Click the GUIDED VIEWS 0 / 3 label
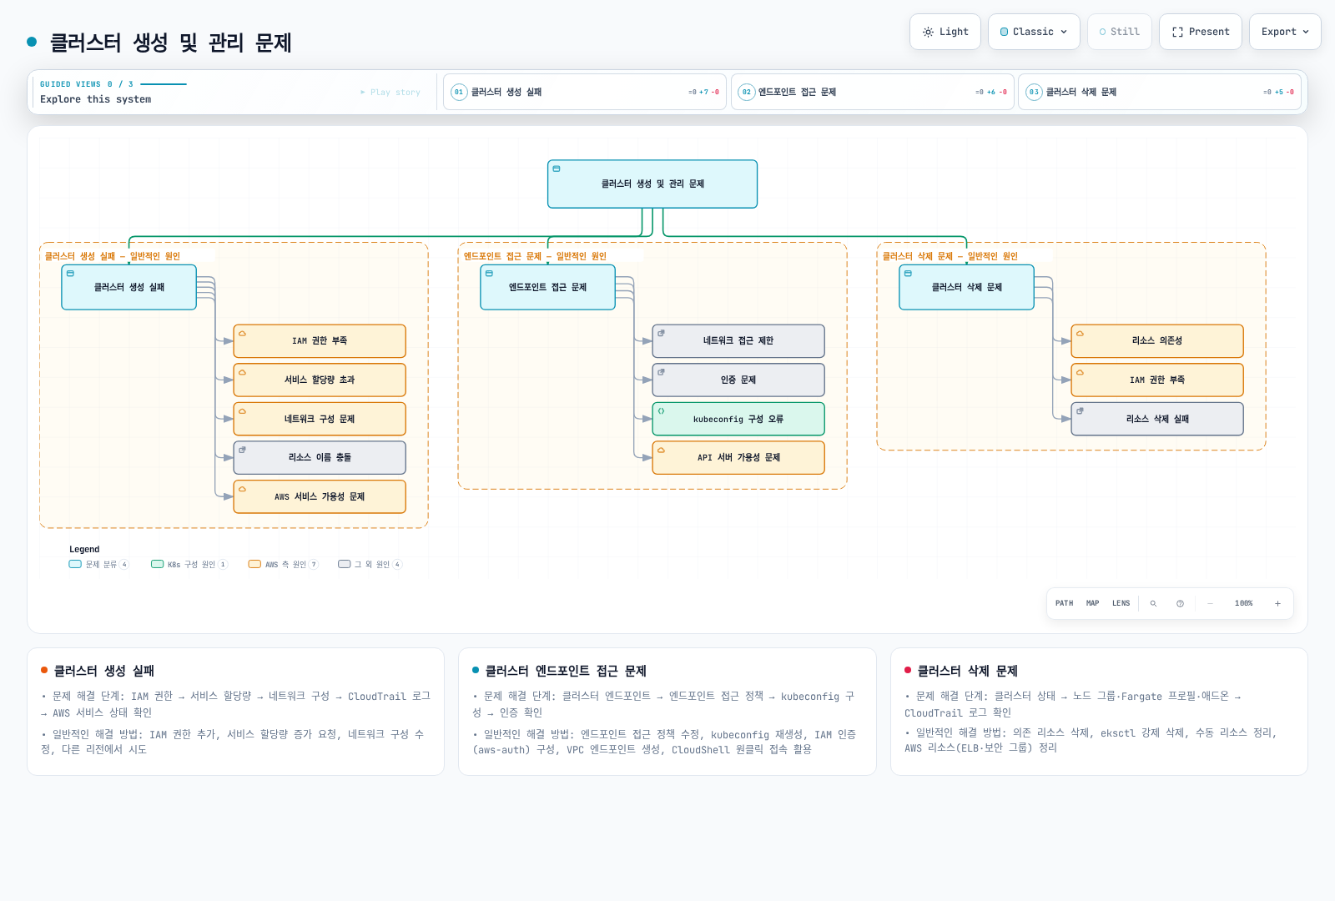The height and width of the screenshot is (901, 1335). point(87,84)
